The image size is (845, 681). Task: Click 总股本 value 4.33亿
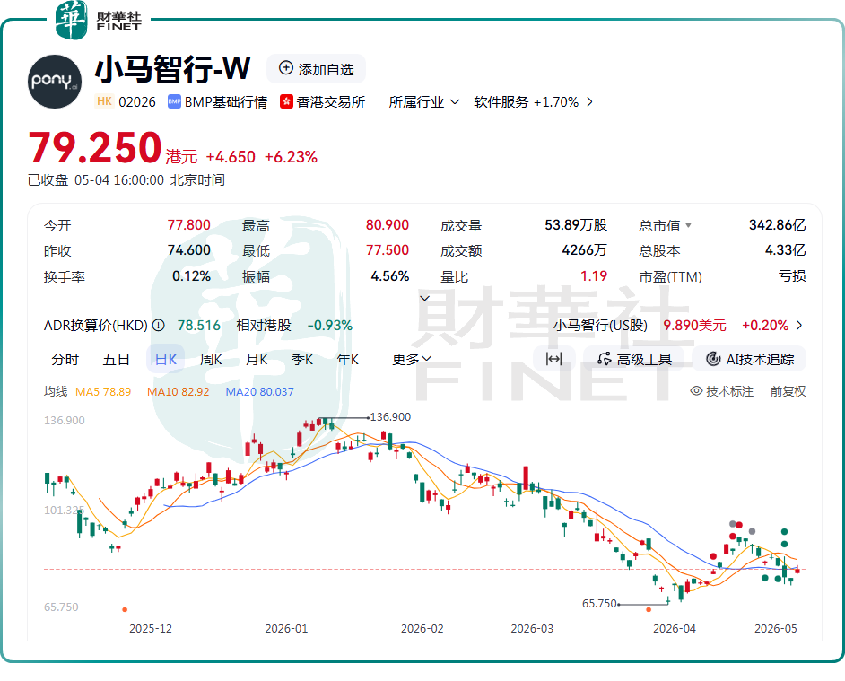click(x=785, y=250)
